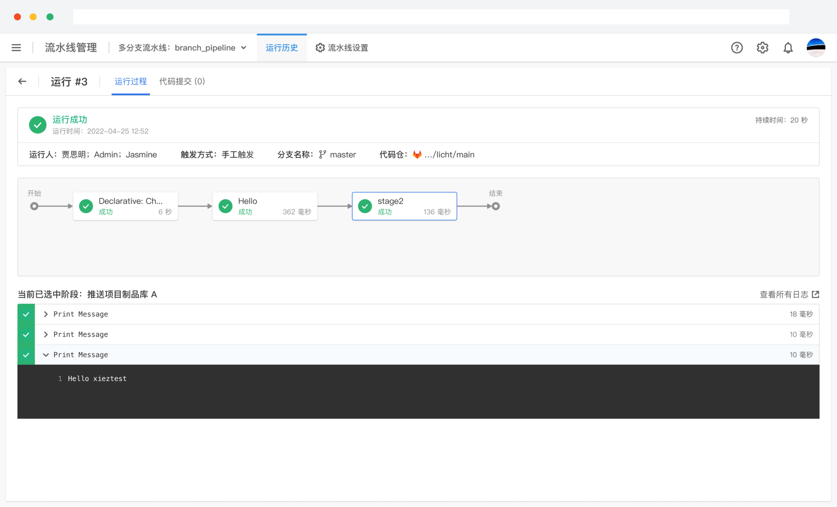This screenshot has width=837, height=507.
Task: Select the Declarative: Ch... stage node
Action: (125, 206)
